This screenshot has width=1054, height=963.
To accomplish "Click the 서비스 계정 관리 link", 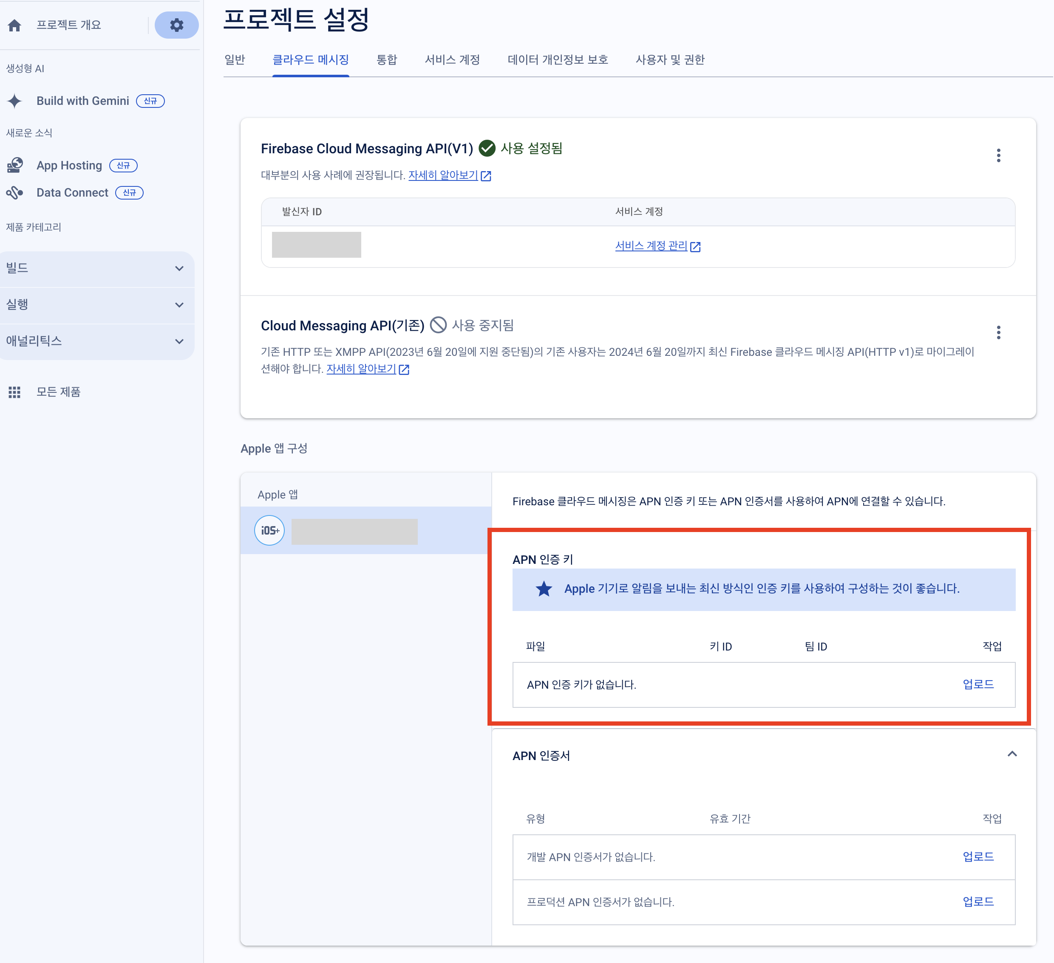I will coord(652,246).
